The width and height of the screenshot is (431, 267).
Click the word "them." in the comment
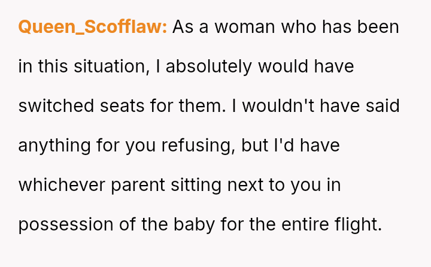point(202,106)
